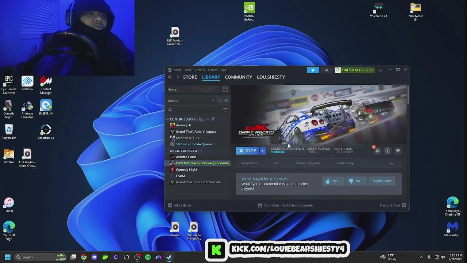This screenshot has height=263, width=467.
Task: Open the Steam menu
Action: (x=177, y=70)
